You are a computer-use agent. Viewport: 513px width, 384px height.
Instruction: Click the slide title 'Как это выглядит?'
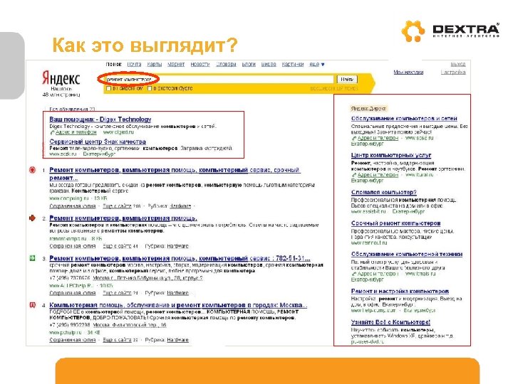pyautogui.click(x=145, y=45)
